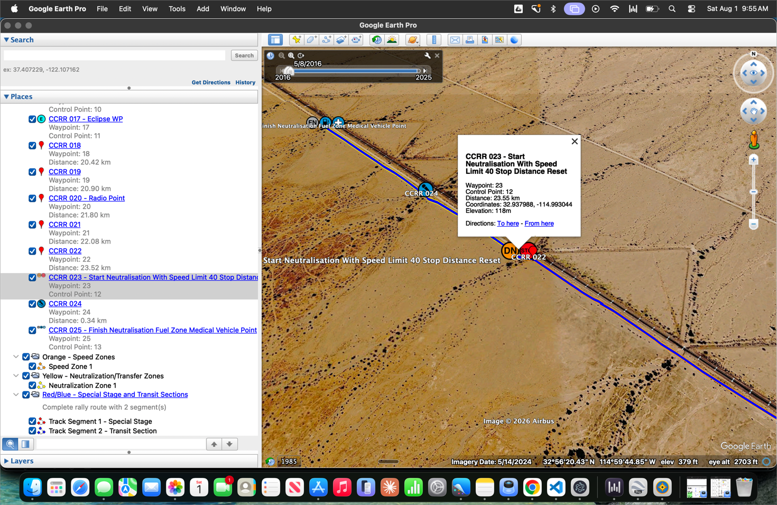Uncheck CCRR 020 - Radio Point checkbox
777x505 pixels.
click(x=32, y=199)
